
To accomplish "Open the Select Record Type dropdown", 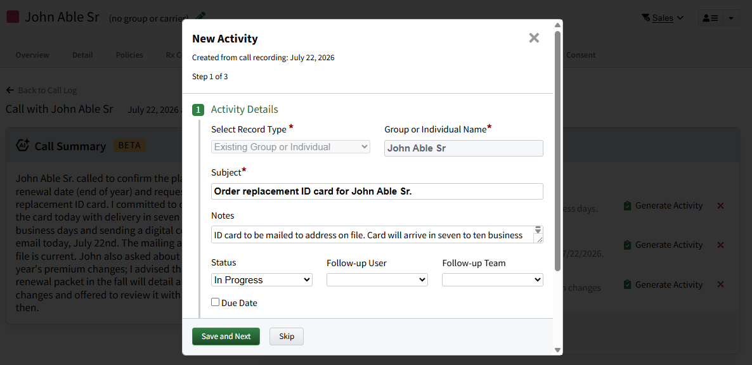I will tap(290, 147).
